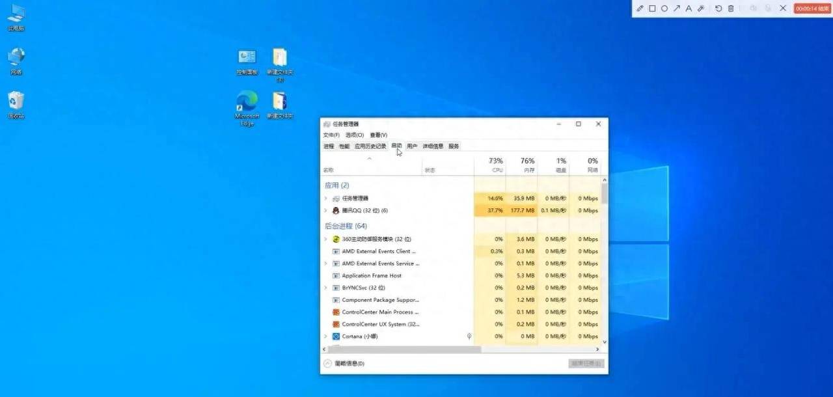Click the undo icon in the recording toolbar
833x397 pixels.
click(x=719, y=8)
